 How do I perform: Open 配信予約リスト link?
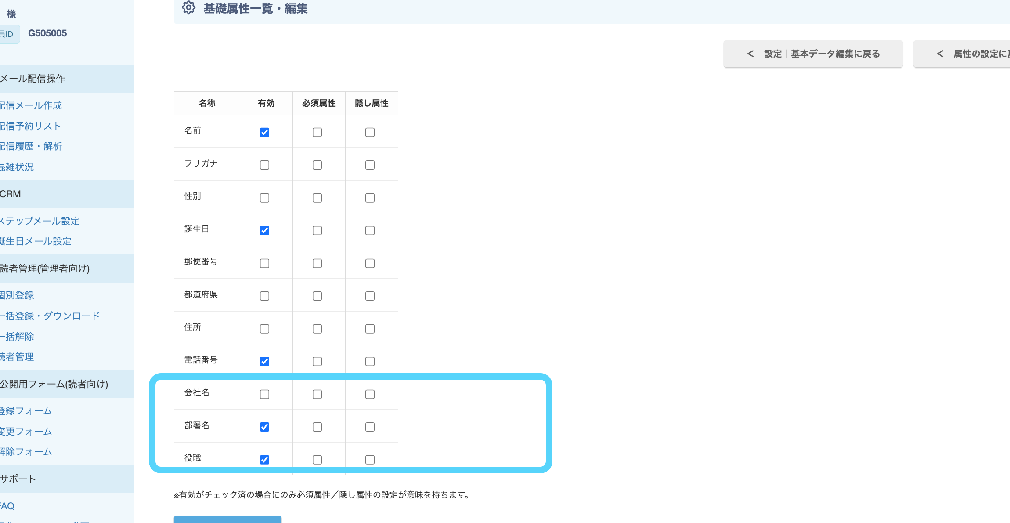pyautogui.click(x=31, y=126)
